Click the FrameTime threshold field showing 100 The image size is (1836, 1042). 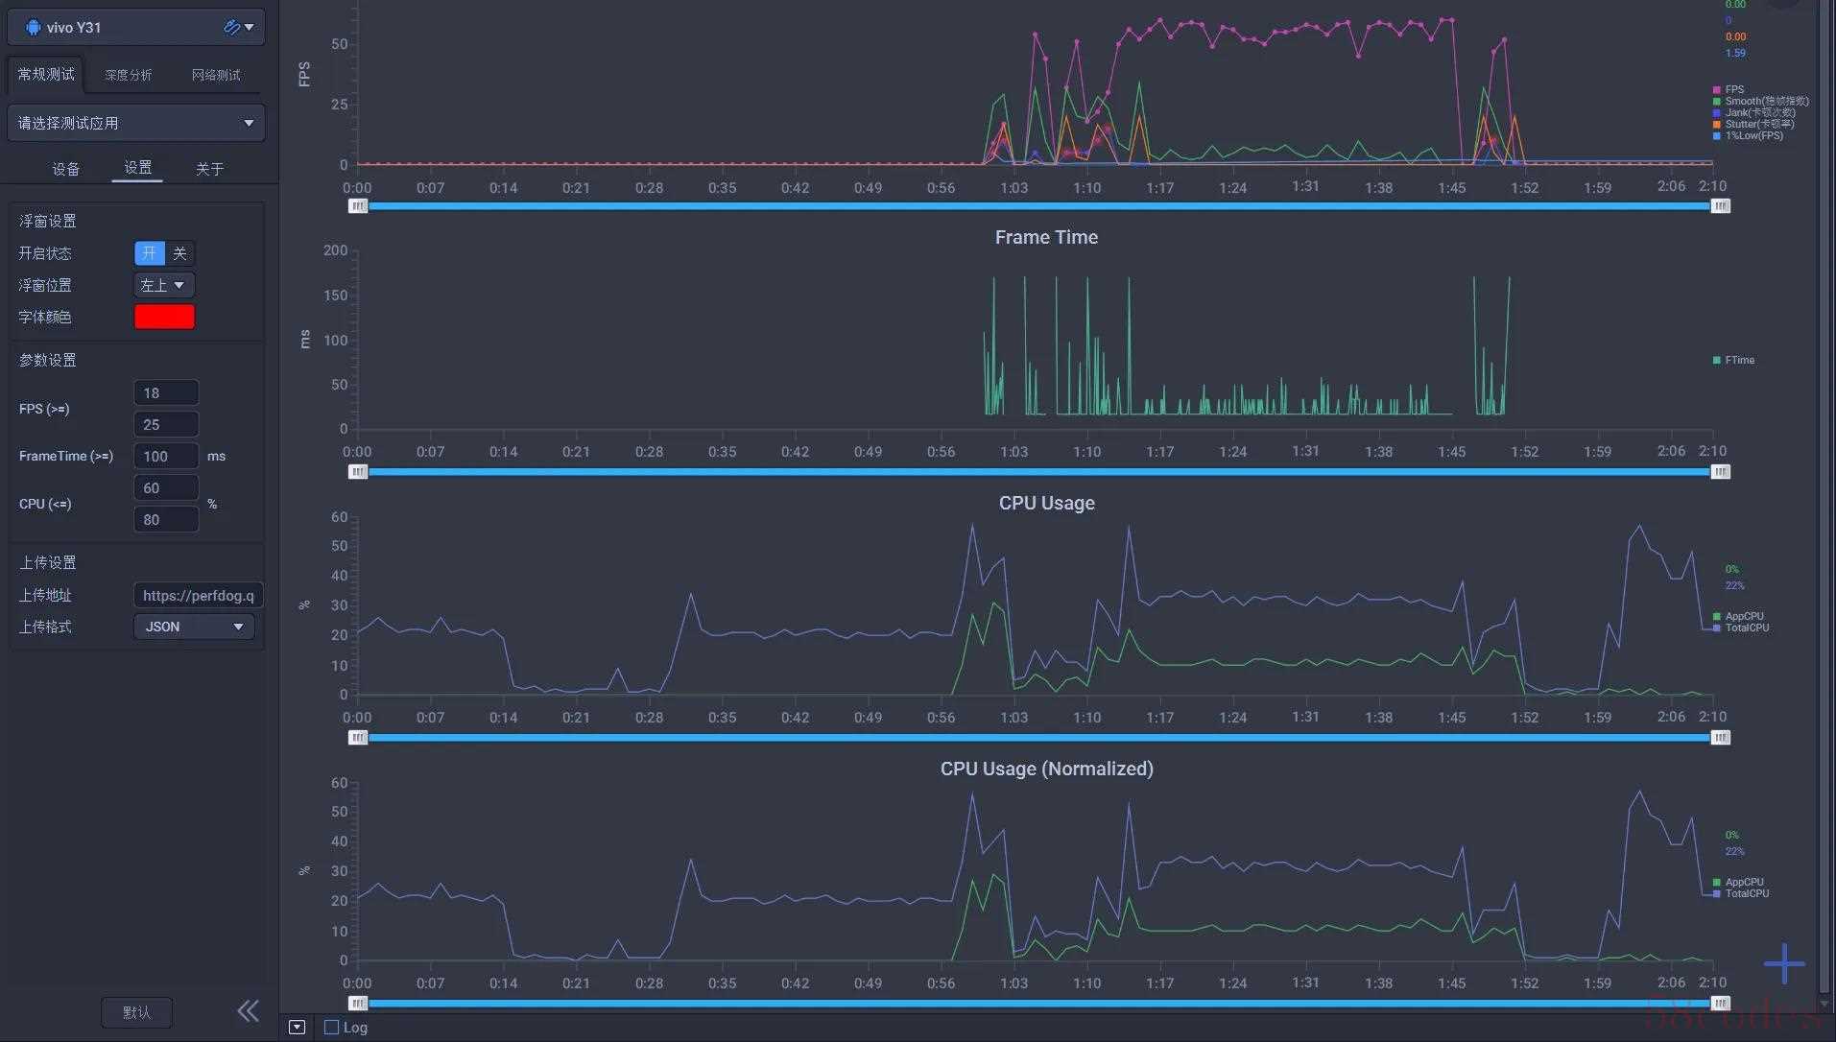(x=166, y=456)
